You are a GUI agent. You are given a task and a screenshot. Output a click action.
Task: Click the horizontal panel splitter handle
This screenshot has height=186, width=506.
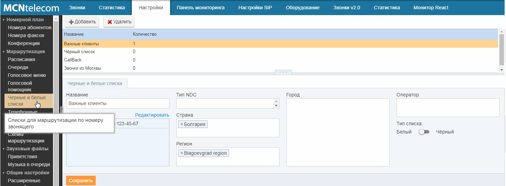283,72
